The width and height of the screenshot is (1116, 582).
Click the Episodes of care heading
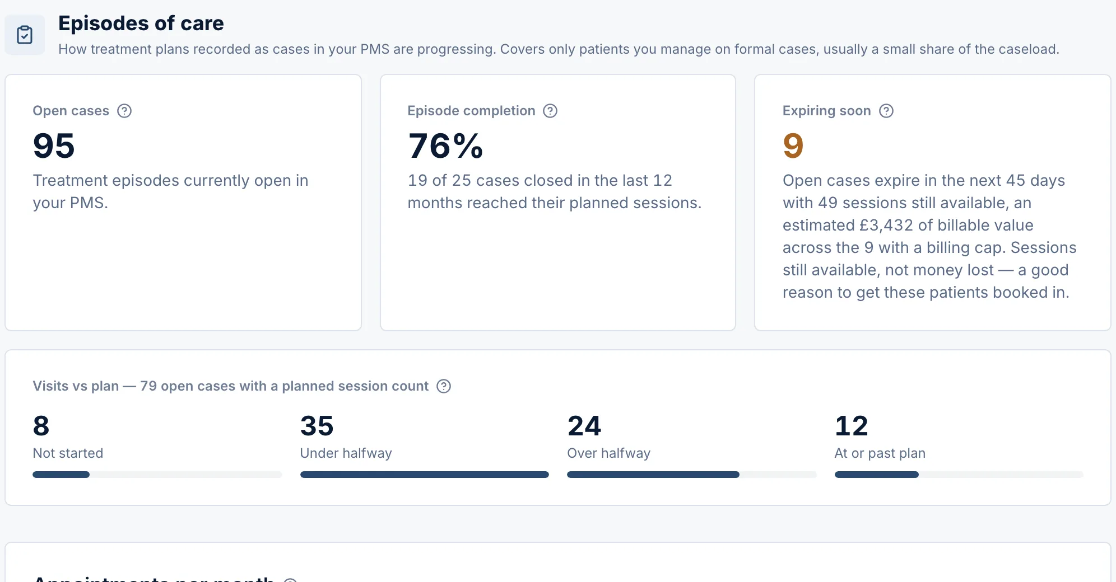[141, 24]
